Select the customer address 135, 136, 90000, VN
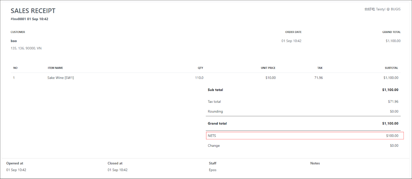The image size is (412, 179). point(25,48)
